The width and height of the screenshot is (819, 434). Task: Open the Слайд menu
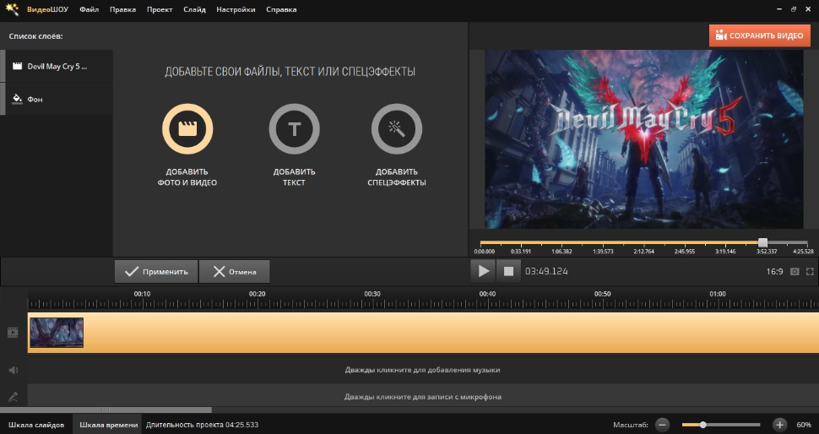[x=194, y=9]
